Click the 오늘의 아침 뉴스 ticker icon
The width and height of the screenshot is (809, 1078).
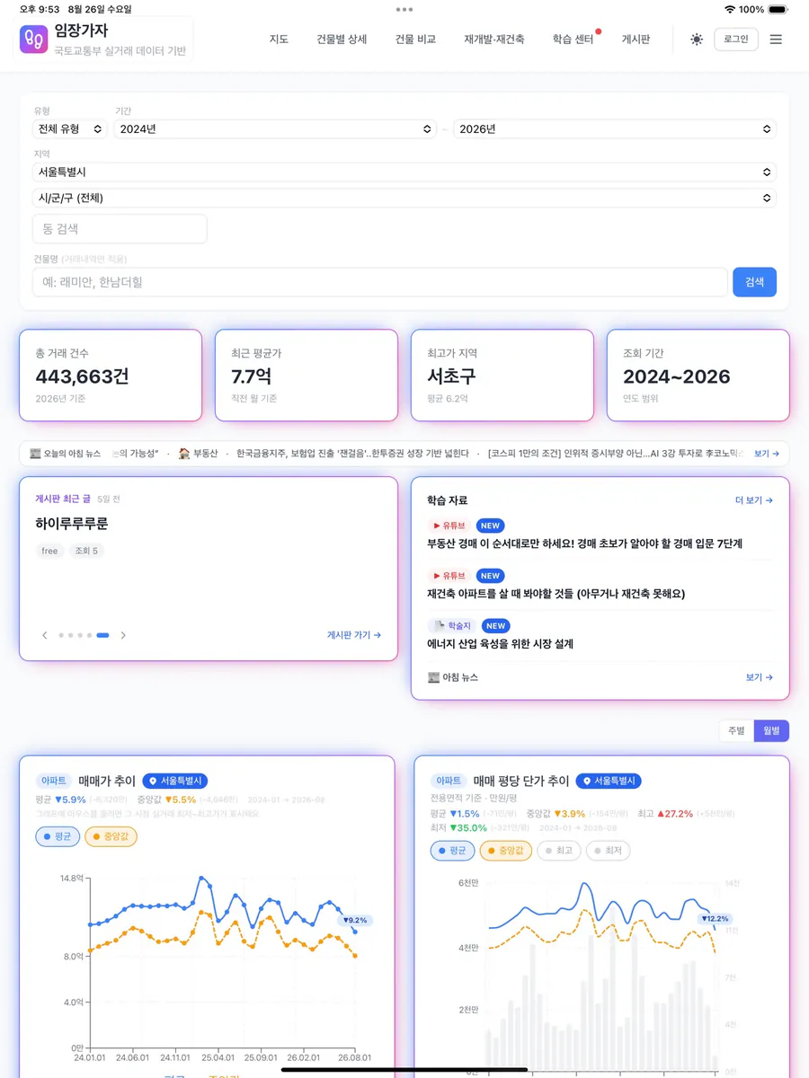point(35,454)
